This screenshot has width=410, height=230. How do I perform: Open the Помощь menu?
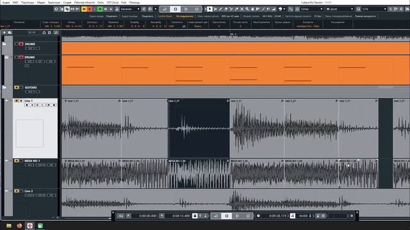(x=135, y=3)
